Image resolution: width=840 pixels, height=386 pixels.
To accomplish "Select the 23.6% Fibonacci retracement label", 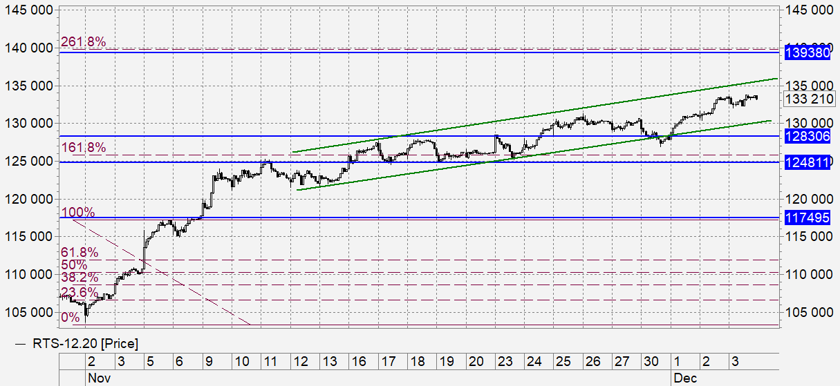I will pyautogui.click(x=80, y=293).
